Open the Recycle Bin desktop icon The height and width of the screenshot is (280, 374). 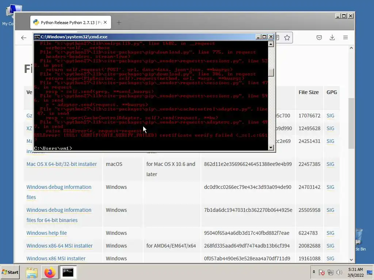pos(359,240)
